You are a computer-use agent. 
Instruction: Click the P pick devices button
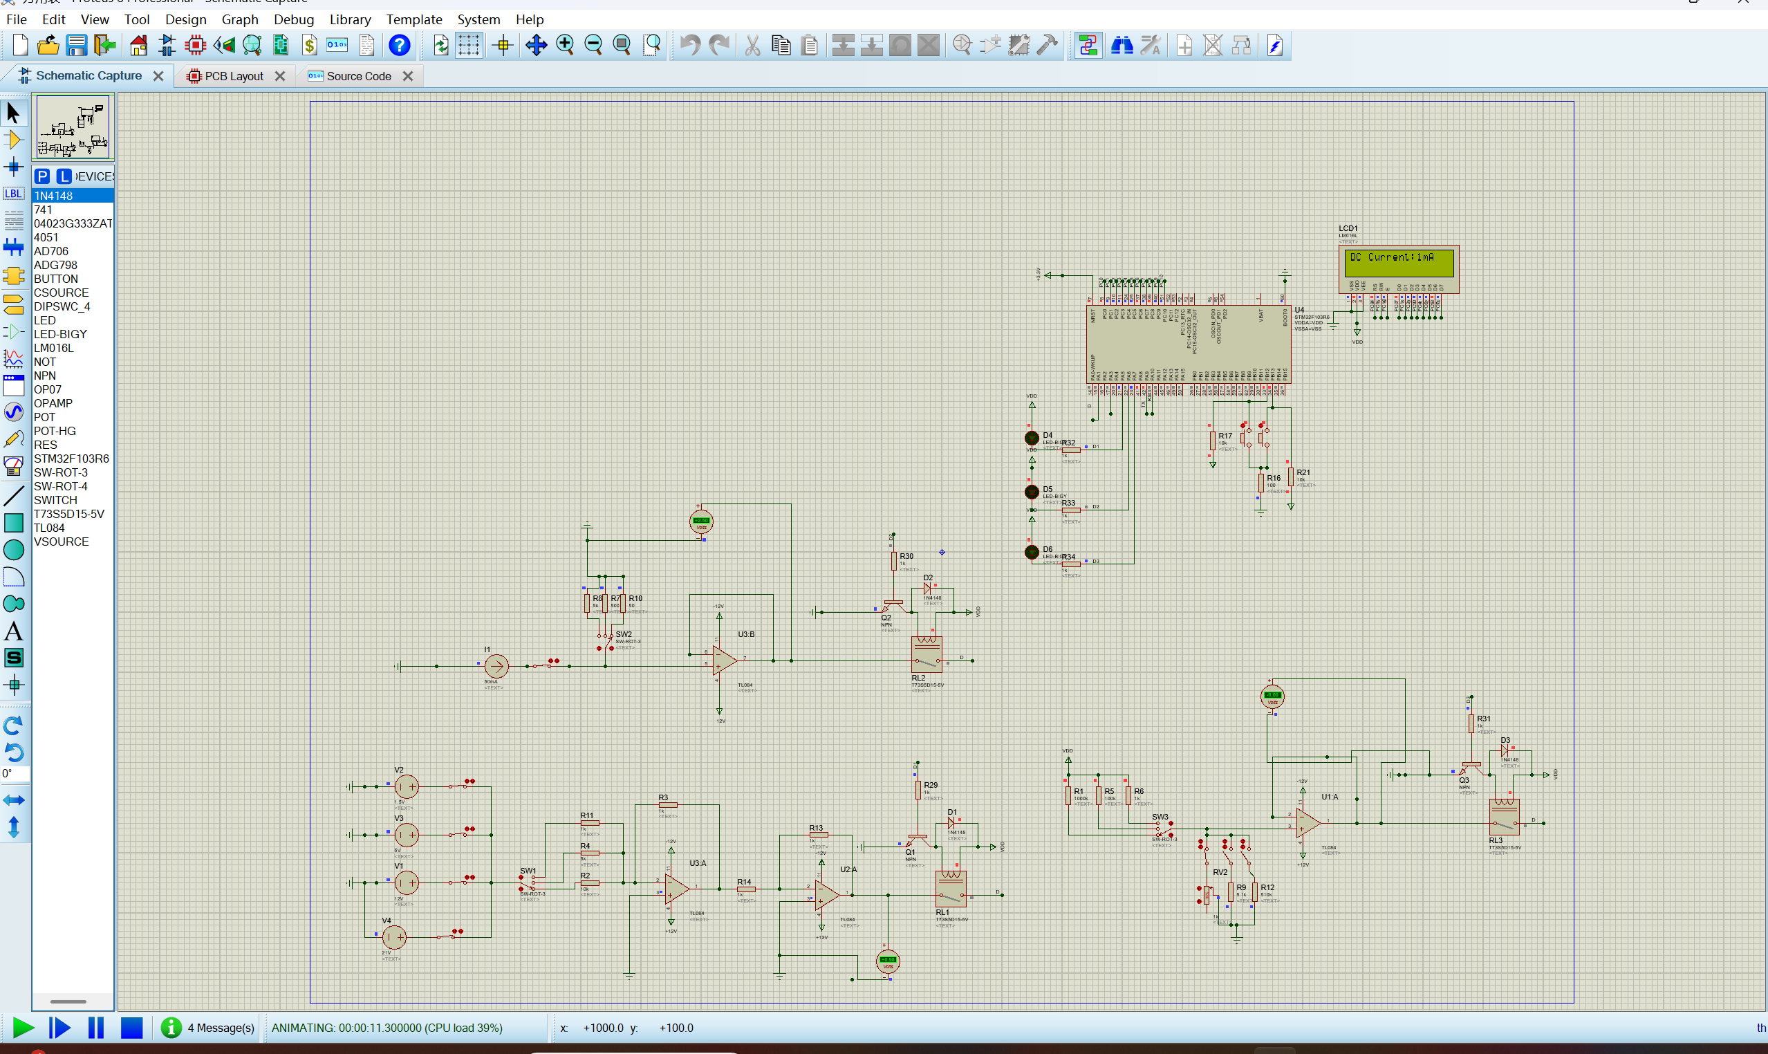tap(43, 176)
